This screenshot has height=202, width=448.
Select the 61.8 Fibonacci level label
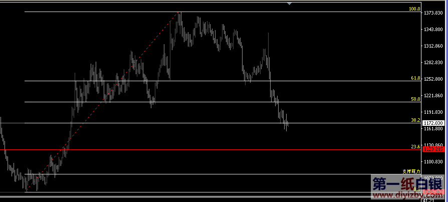tap(415, 79)
